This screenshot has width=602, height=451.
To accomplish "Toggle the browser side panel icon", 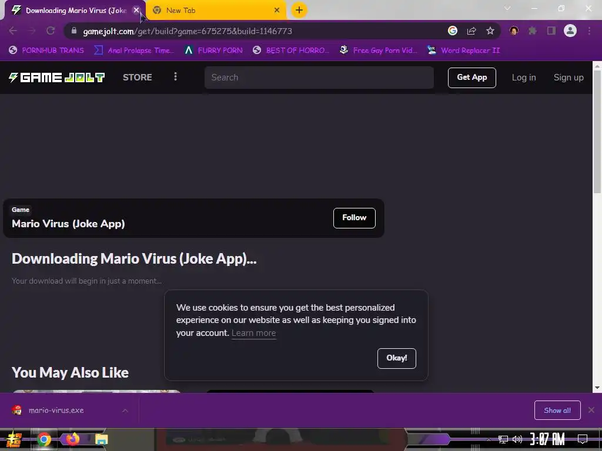I will (551, 31).
